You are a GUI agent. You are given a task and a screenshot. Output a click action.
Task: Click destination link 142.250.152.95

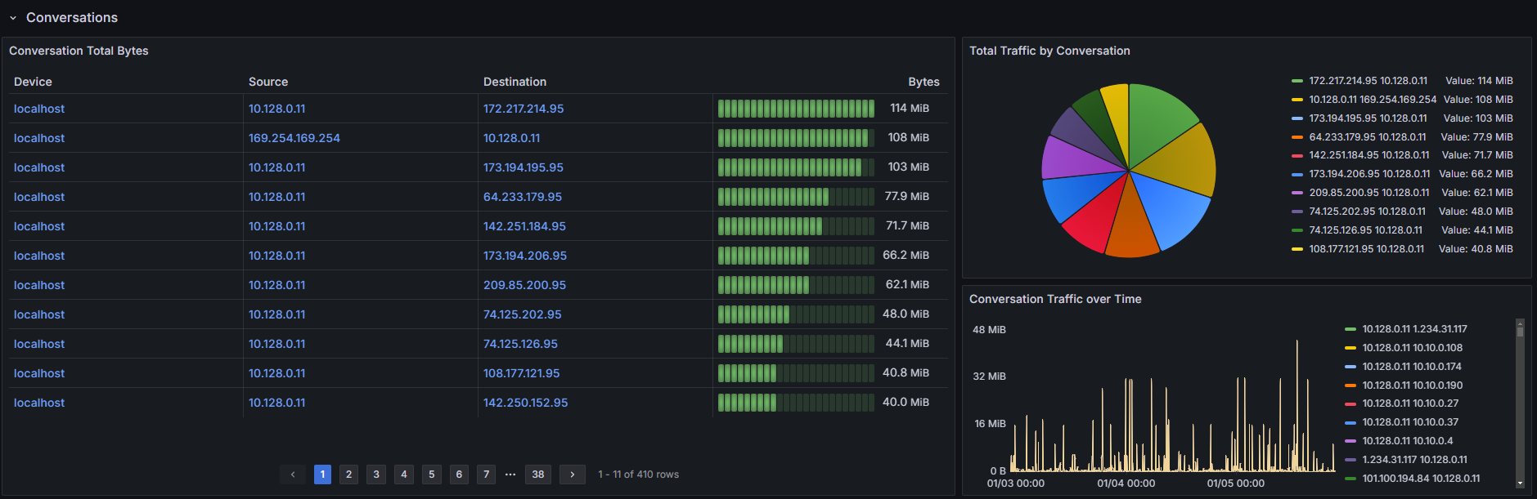pyautogui.click(x=525, y=403)
